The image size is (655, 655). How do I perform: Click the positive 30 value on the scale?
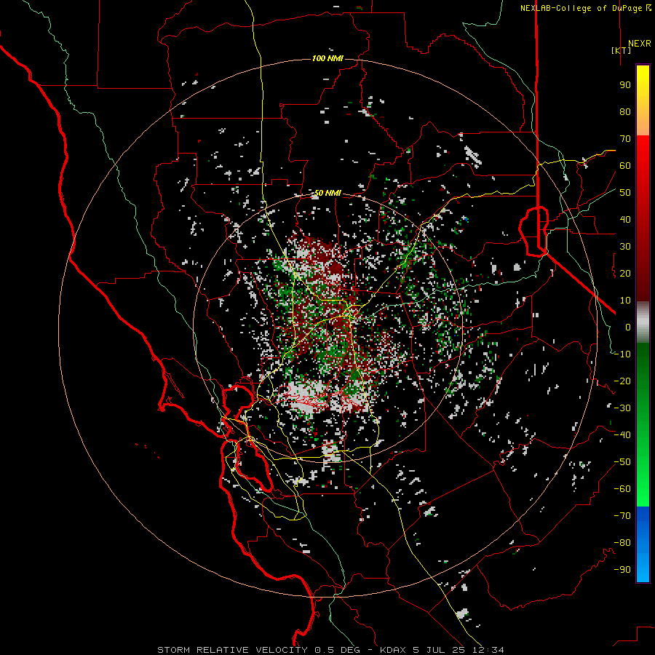coord(625,247)
